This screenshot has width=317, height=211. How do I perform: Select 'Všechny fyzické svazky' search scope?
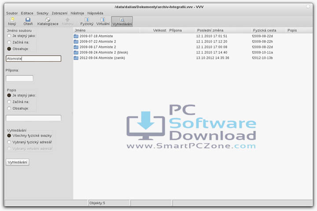[9, 135]
